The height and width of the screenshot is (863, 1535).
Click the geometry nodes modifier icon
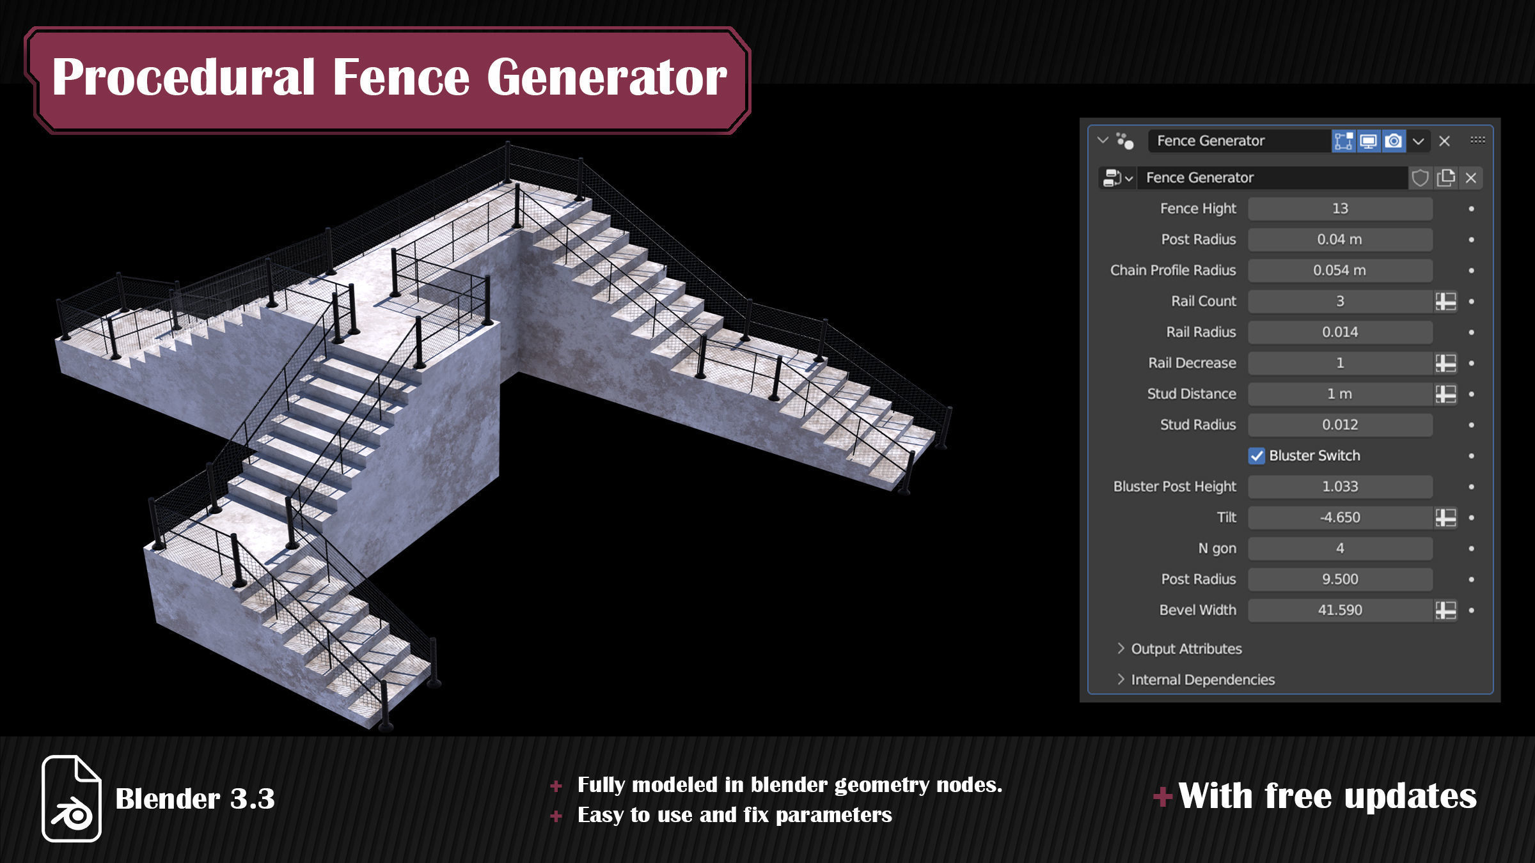point(1125,141)
